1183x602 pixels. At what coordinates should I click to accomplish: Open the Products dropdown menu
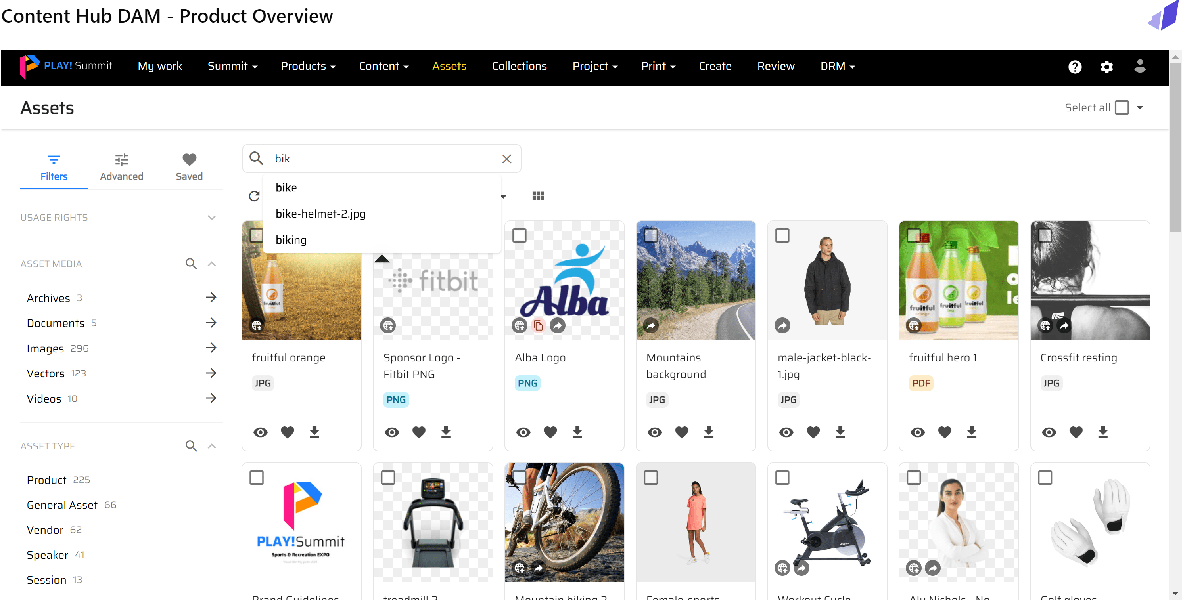(308, 66)
